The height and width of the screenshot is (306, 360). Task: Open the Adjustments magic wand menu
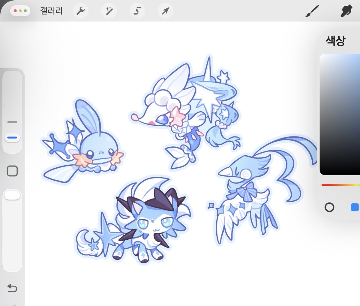tap(109, 11)
